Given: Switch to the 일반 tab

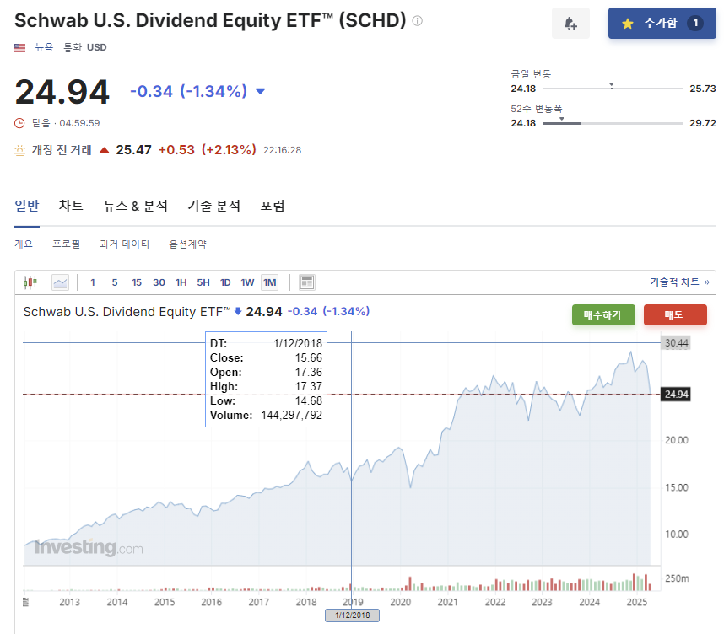Looking at the screenshot, I should pyautogui.click(x=27, y=206).
